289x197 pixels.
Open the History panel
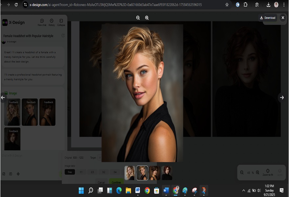52,22
